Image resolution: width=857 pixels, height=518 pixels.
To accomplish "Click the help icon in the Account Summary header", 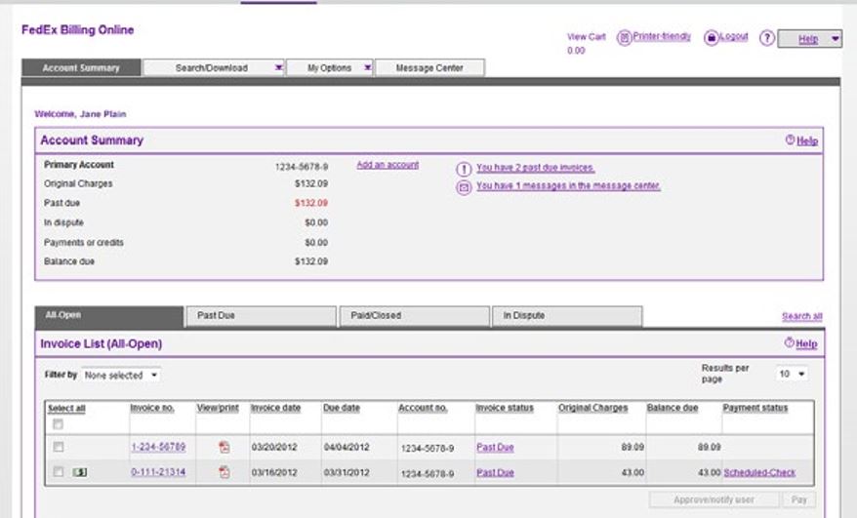I will coord(790,139).
